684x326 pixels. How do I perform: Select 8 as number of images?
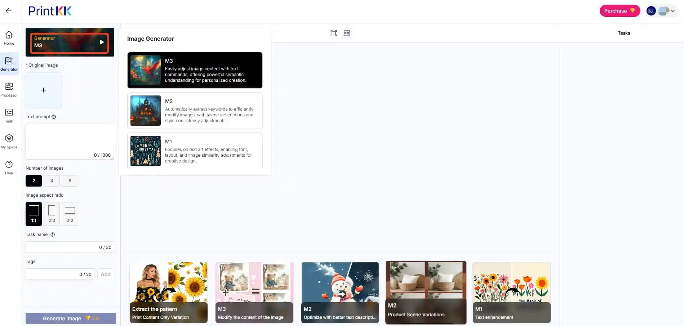tap(70, 181)
